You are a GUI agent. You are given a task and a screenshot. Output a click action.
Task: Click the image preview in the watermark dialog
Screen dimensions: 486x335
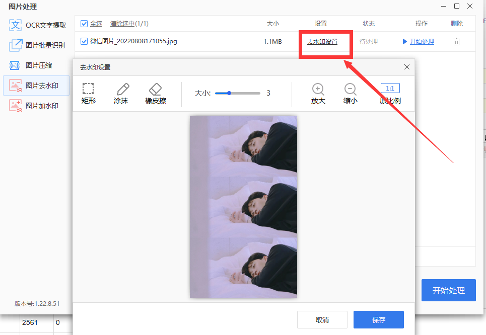click(x=243, y=207)
